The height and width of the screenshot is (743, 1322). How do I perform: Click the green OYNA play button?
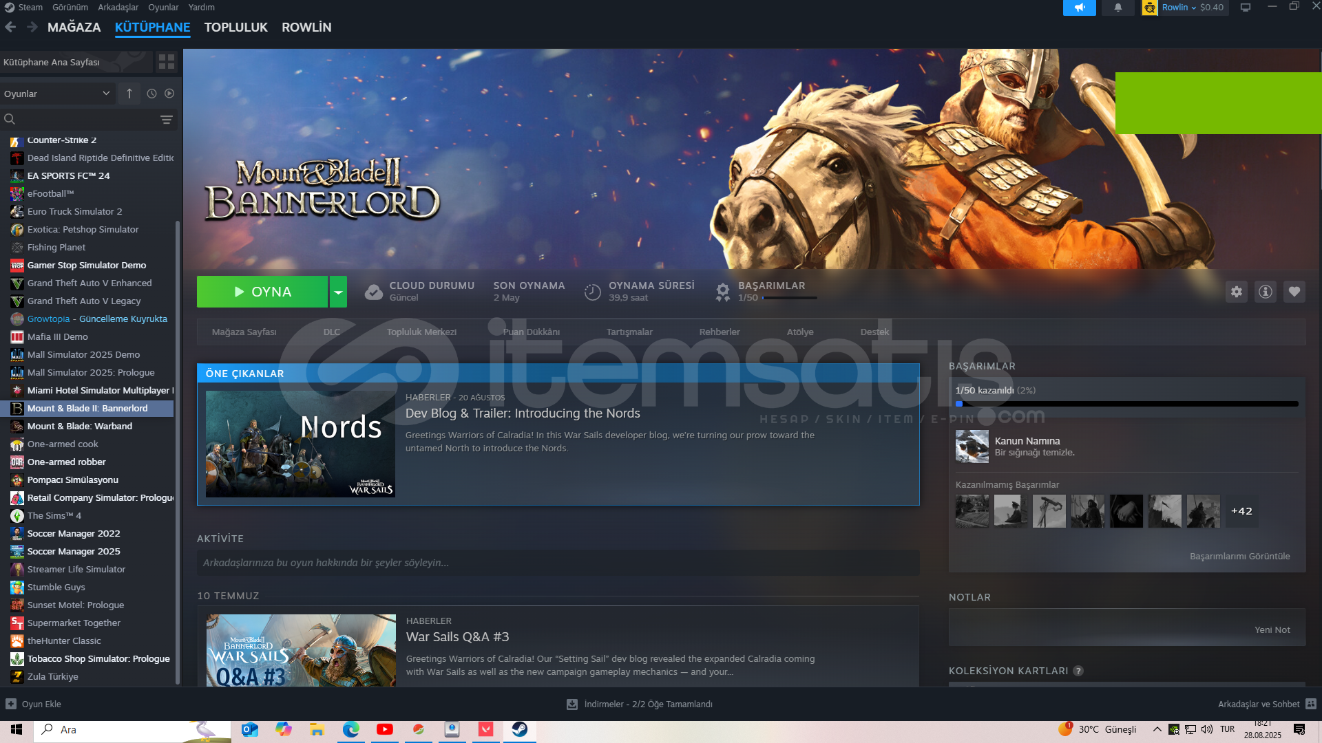tap(262, 292)
